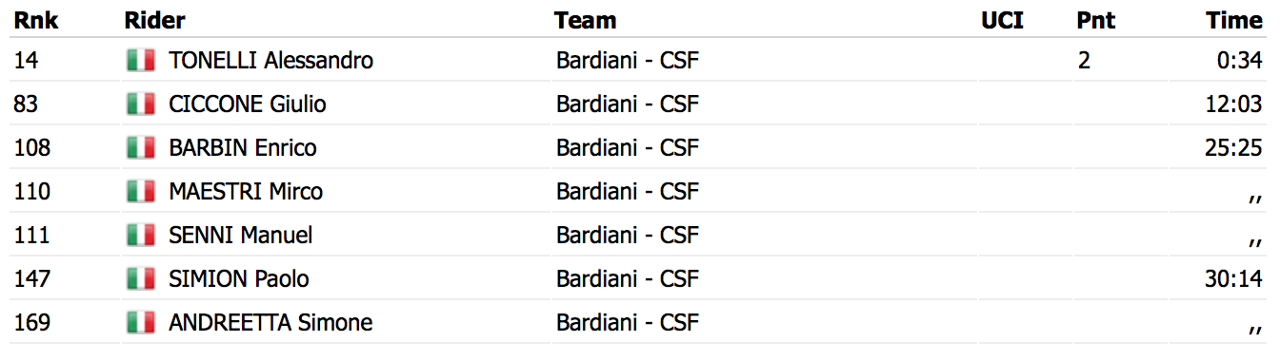Open CICCONE Giulio rider page
The width and height of the screenshot is (1280, 361).
(248, 104)
